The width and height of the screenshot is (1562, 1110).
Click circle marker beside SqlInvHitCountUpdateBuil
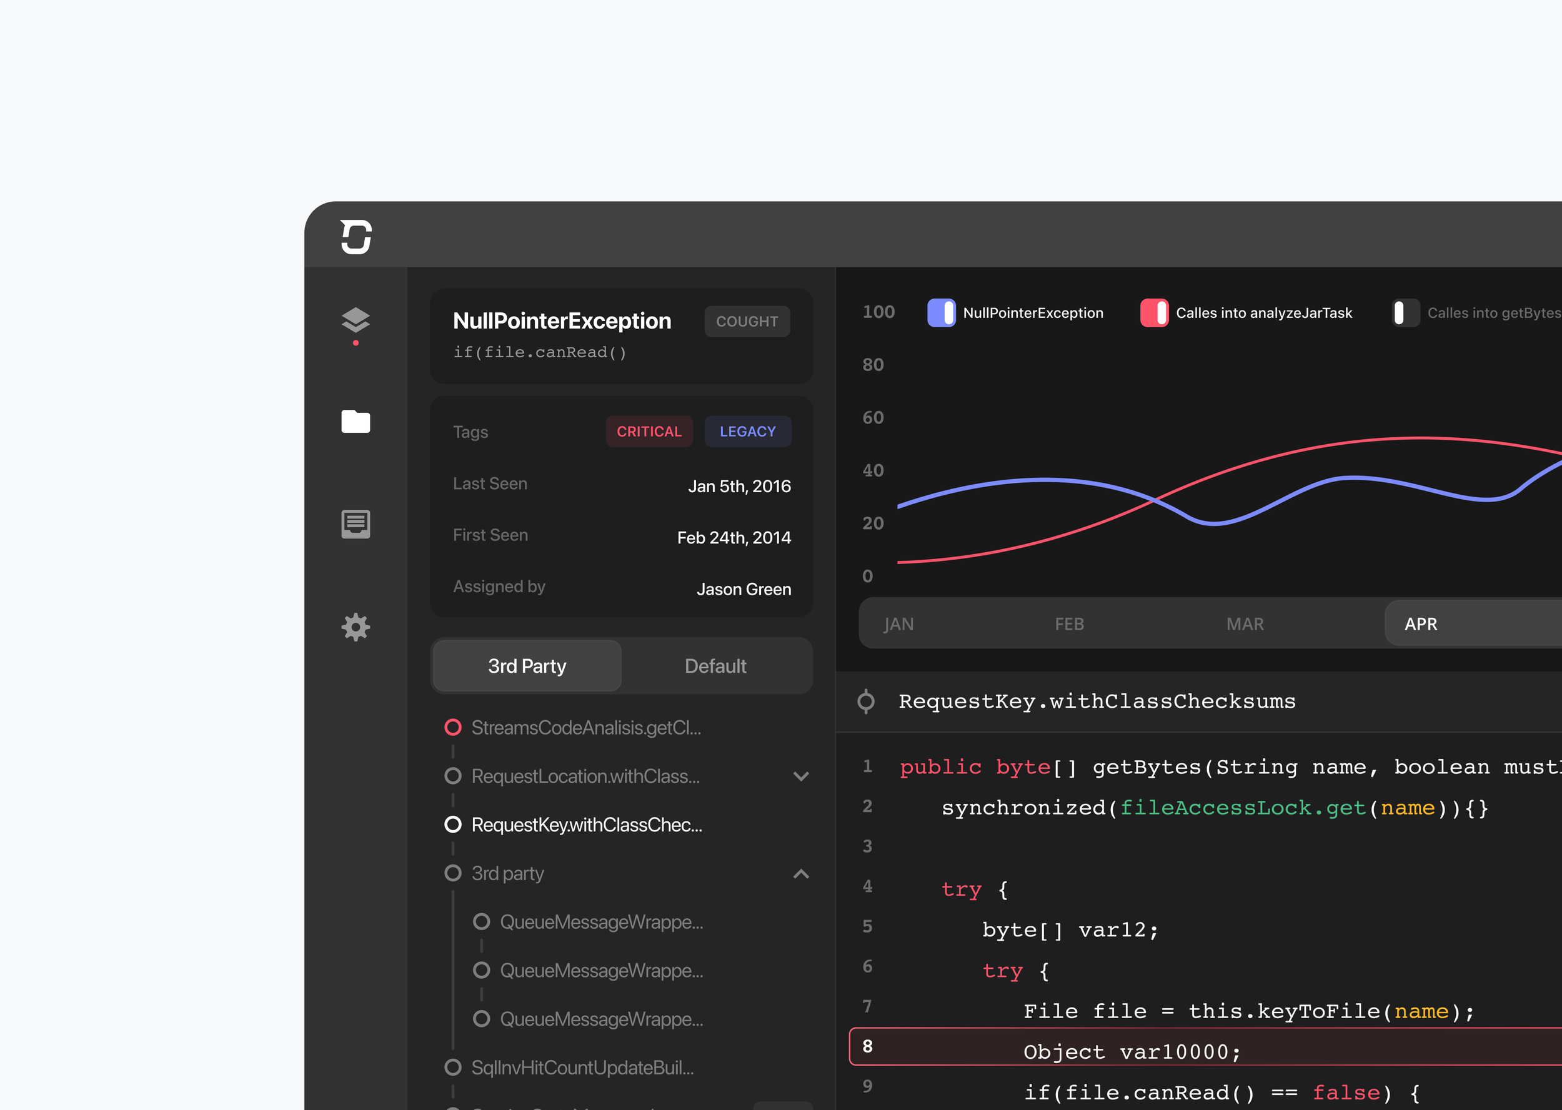click(452, 1067)
